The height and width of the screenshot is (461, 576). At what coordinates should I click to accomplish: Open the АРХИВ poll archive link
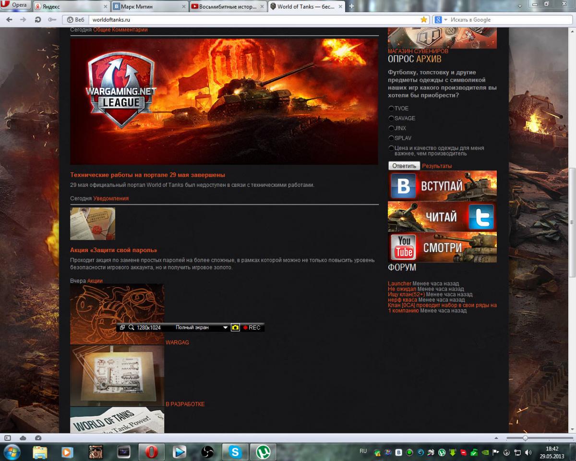[x=429, y=59]
